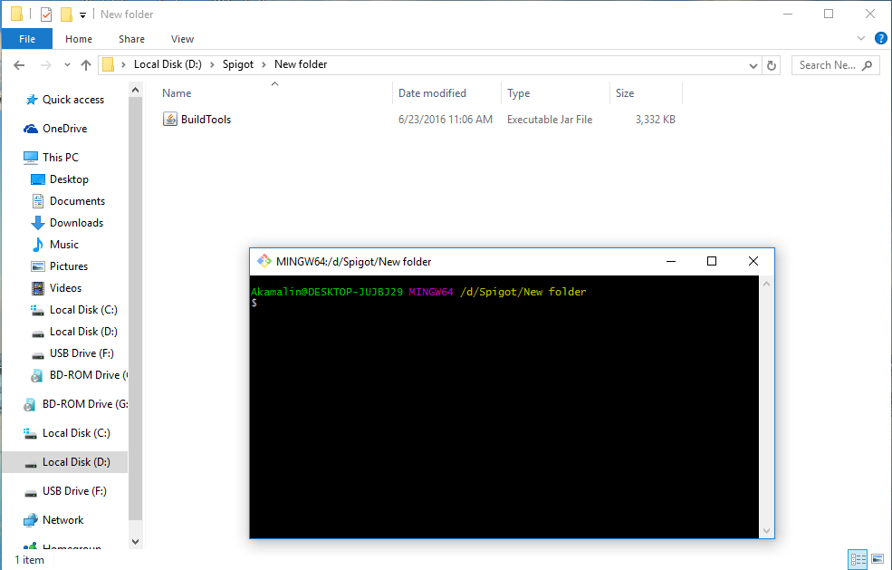Open the Share ribbon tab
The width and height of the screenshot is (892, 570).
tap(131, 39)
